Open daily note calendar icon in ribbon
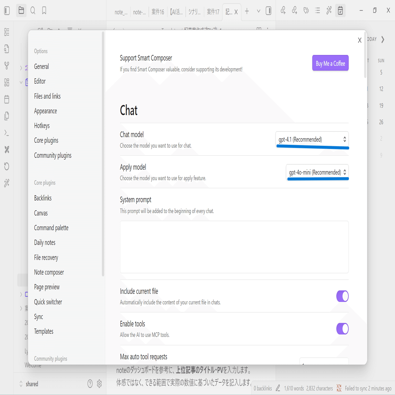 (x=7, y=99)
